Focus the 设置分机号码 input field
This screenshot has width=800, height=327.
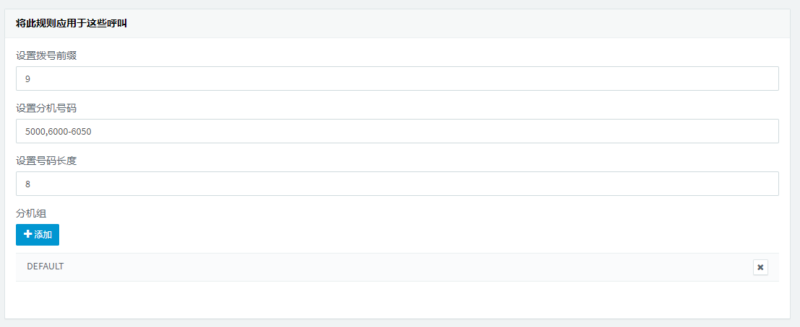coord(397,131)
